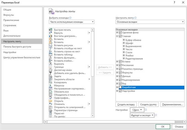This screenshot has width=187, height=130.
Task: Click the Копировать copy icon
Action: (x=50, y=82)
